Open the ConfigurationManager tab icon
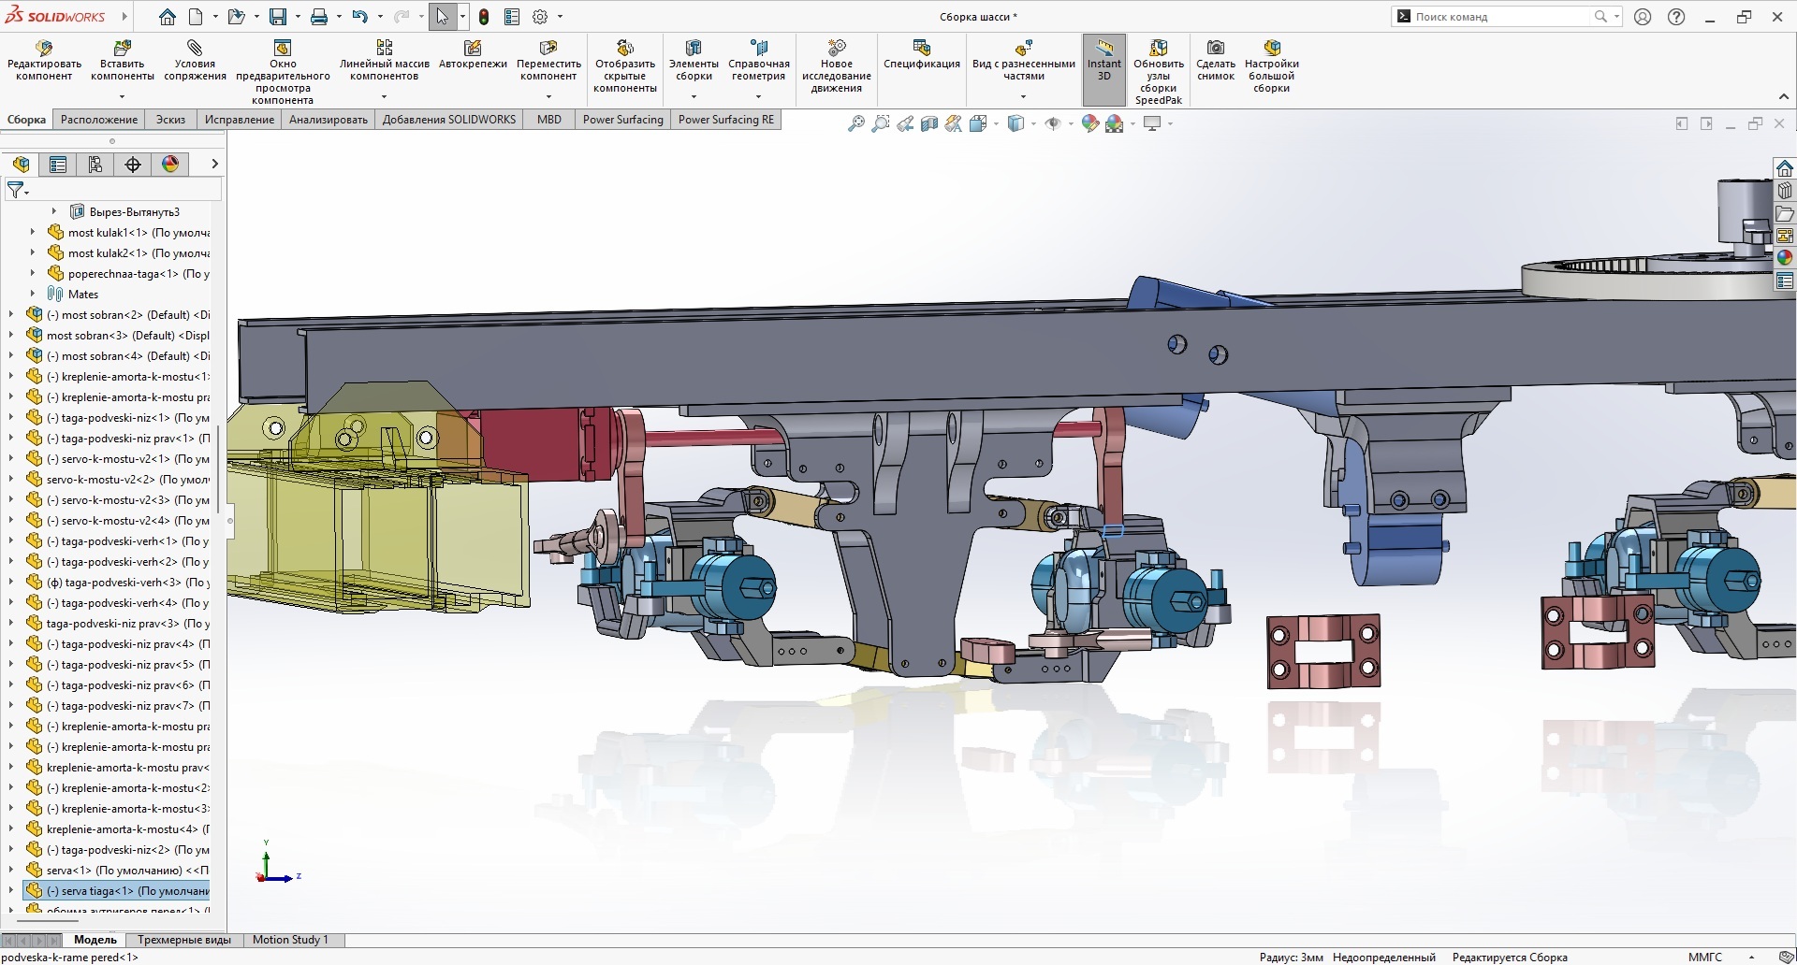 (95, 165)
